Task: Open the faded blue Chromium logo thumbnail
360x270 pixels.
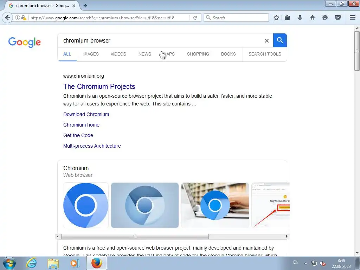Action: coord(144,205)
